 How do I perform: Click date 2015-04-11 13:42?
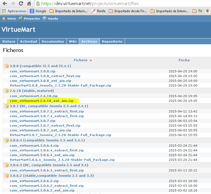(x=183, y=111)
